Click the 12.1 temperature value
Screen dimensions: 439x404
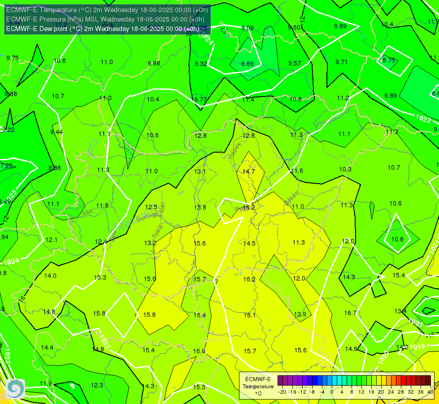pyautogui.click(x=51, y=240)
